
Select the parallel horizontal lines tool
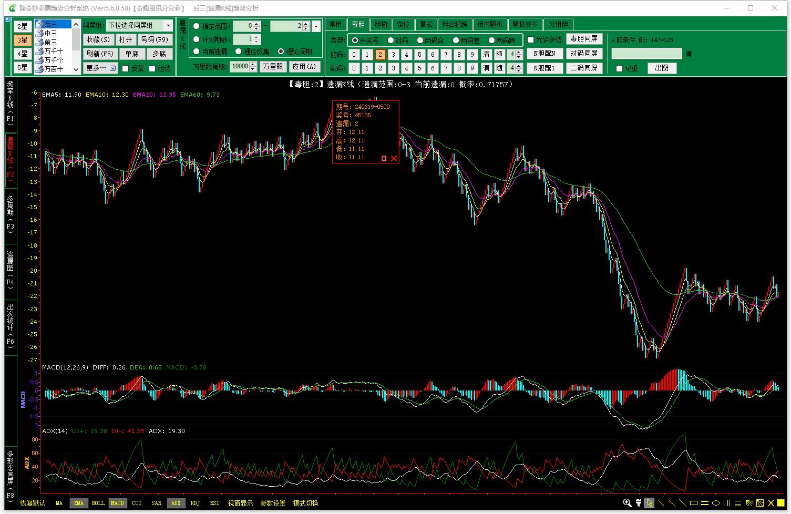(x=705, y=503)
